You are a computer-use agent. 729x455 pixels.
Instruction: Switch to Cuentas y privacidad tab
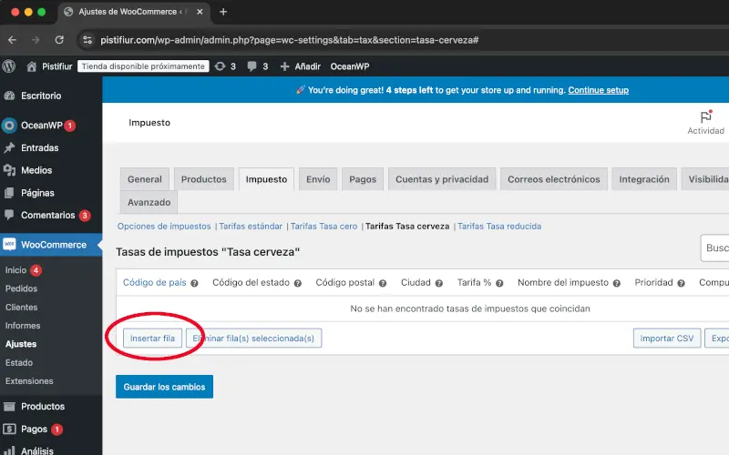(442, 179)
